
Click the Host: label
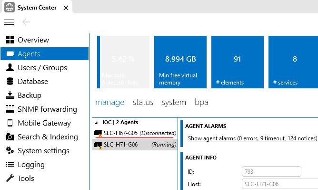[194, 184]
